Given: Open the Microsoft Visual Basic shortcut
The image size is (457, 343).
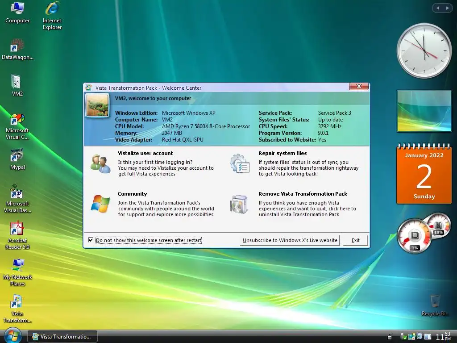Looking at the screenshot, I should (17, 199).
